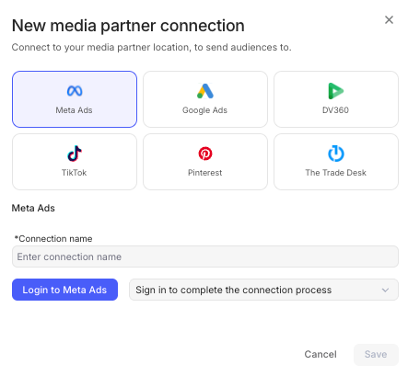Click the Google Ads logo icon
408x376 pixels.
[x=205, y=91]
